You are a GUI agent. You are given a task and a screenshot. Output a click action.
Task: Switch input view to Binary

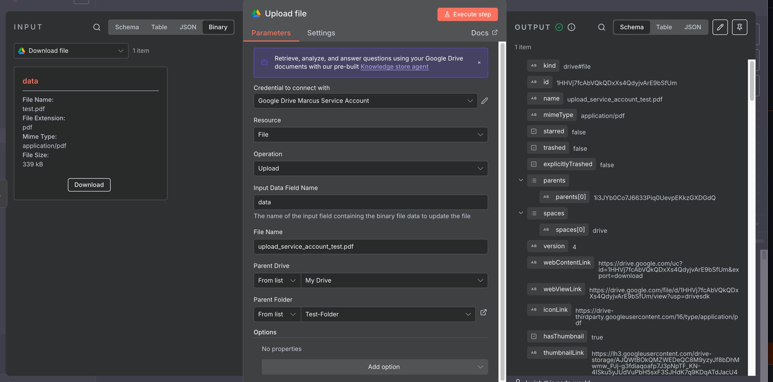[218, 27]
